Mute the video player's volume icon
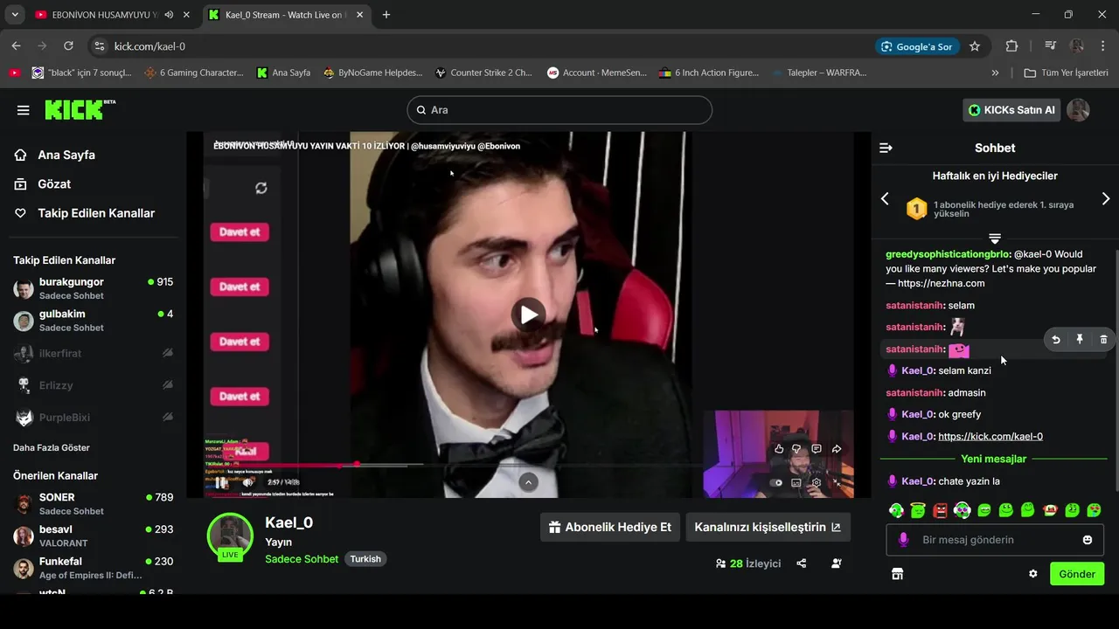Screen dimensions: 1119x629 coord(248,482)
